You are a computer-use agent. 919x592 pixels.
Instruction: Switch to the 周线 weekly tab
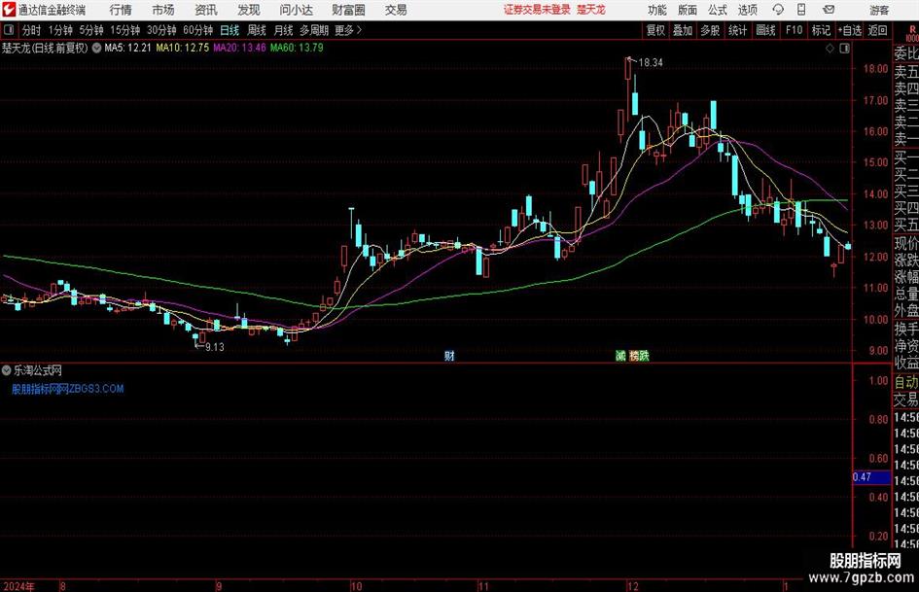coord(257,30)
